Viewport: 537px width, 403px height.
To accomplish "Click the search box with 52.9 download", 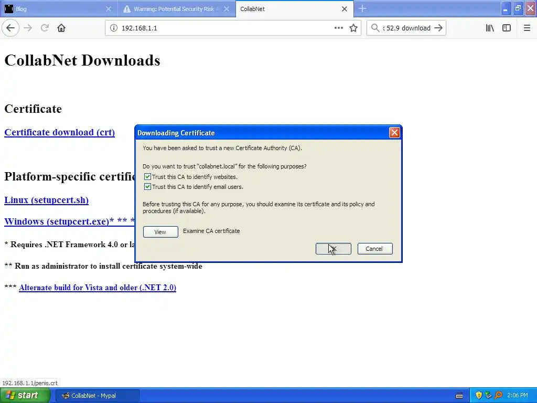I will click(x=406, y=28).
